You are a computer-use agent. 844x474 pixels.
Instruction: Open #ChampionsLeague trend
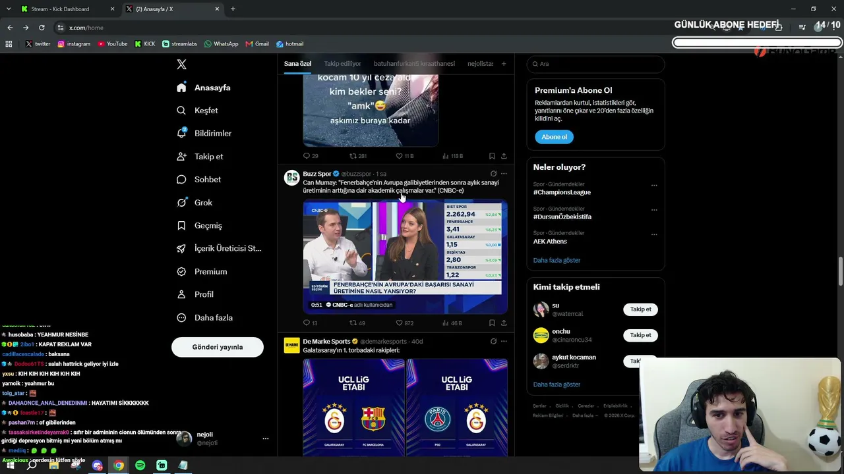pos(562,192)
